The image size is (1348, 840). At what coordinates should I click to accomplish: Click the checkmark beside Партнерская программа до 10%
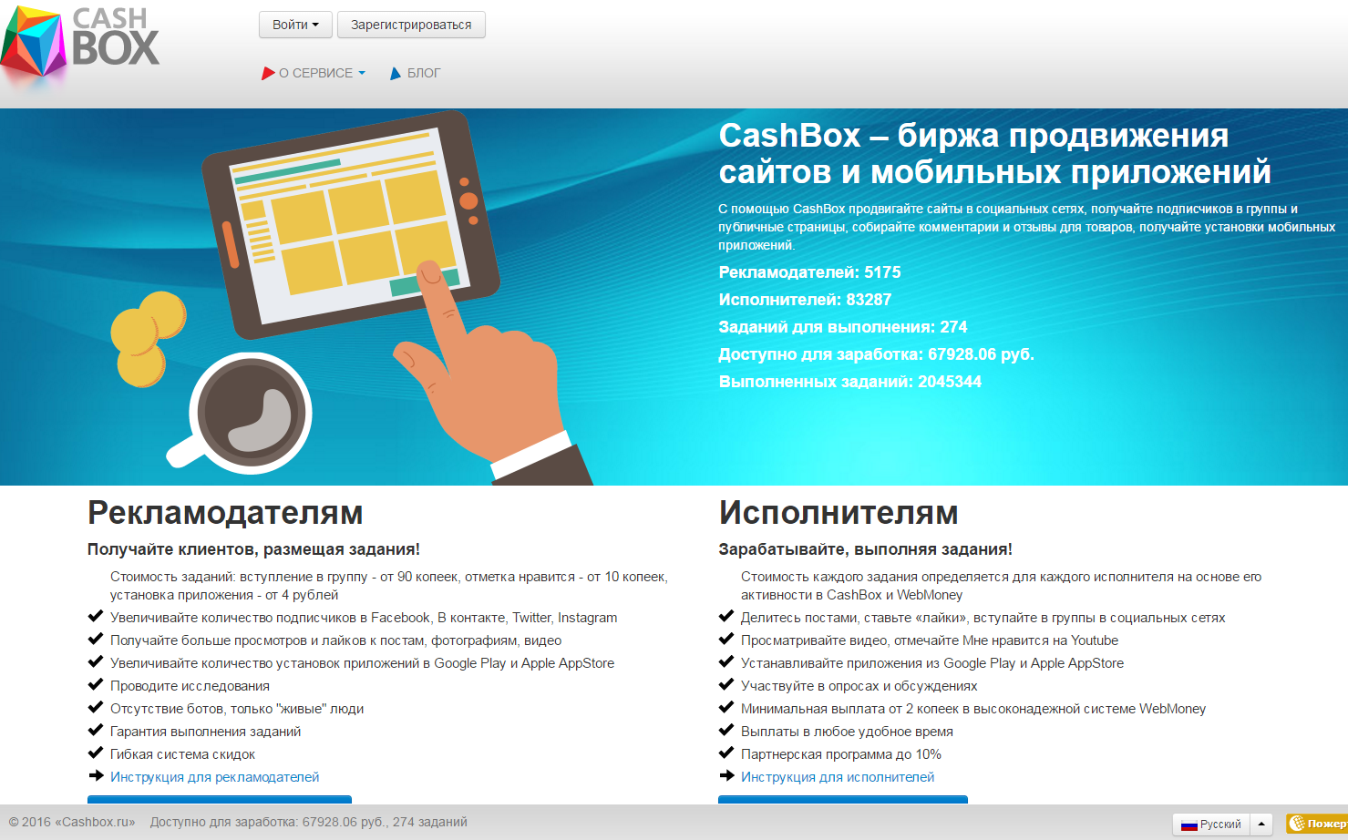(726, 753)
